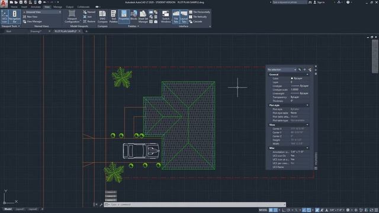
Task: Click UCS icon On Yes value
Action: 293,156
